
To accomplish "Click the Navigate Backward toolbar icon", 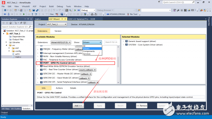I will click(x=5, y=10).
